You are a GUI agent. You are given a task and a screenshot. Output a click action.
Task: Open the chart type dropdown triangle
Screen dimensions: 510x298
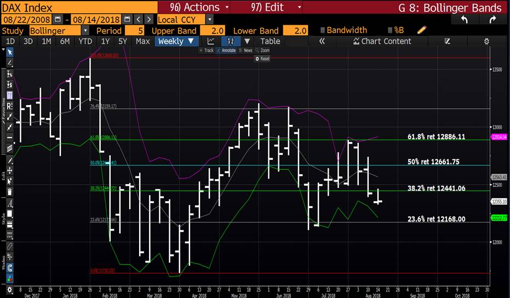pyautogui.click(x=247, y=41)
